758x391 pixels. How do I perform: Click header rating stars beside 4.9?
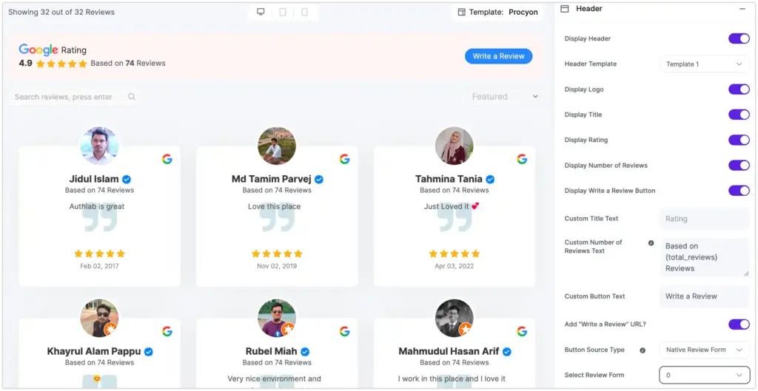tap(61, 64)
